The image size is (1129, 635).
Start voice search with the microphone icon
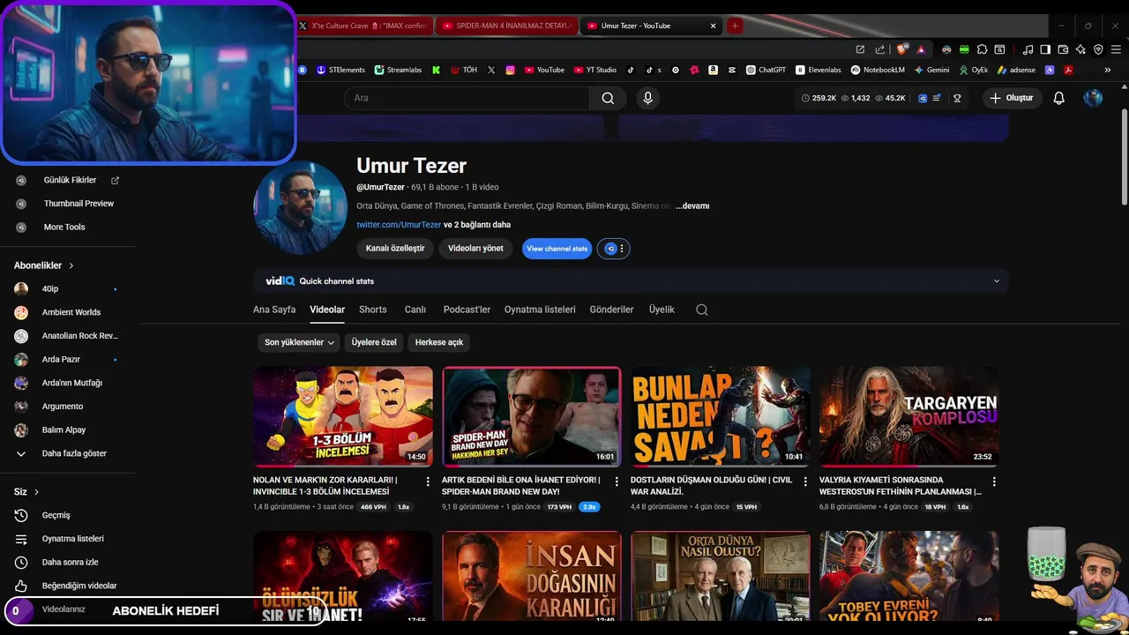648,98
